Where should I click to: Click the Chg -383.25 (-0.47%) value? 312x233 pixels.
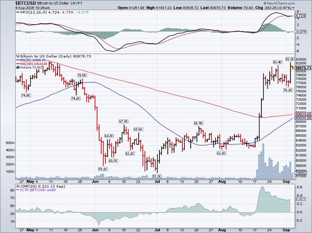pos(273,8)
